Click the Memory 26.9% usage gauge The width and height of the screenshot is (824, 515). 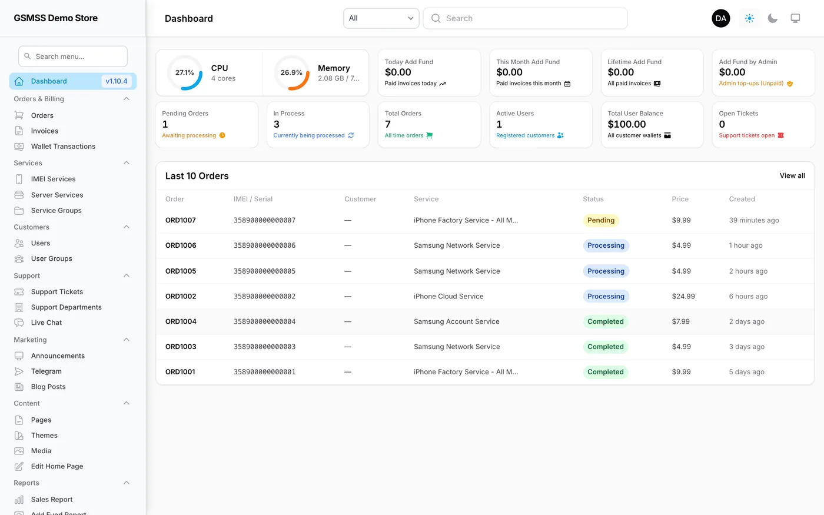[x=291, y=72]
